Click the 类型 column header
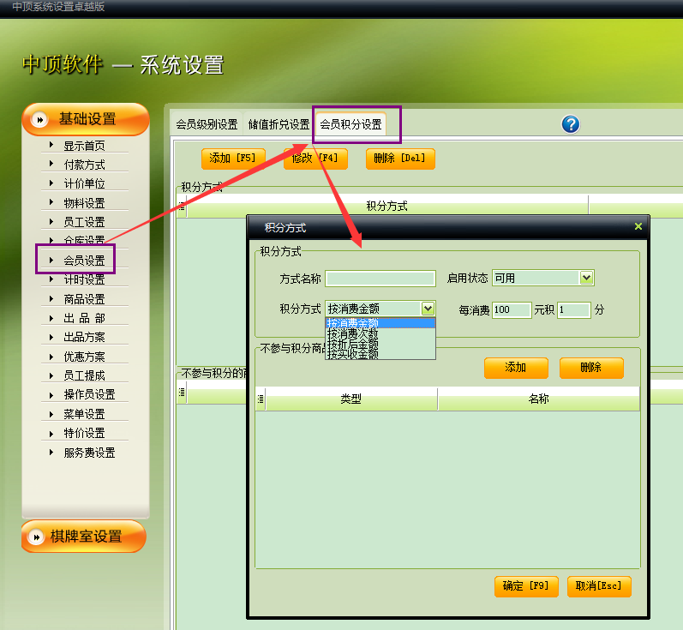This screenshot has width=683, height=630. (351, 399)
